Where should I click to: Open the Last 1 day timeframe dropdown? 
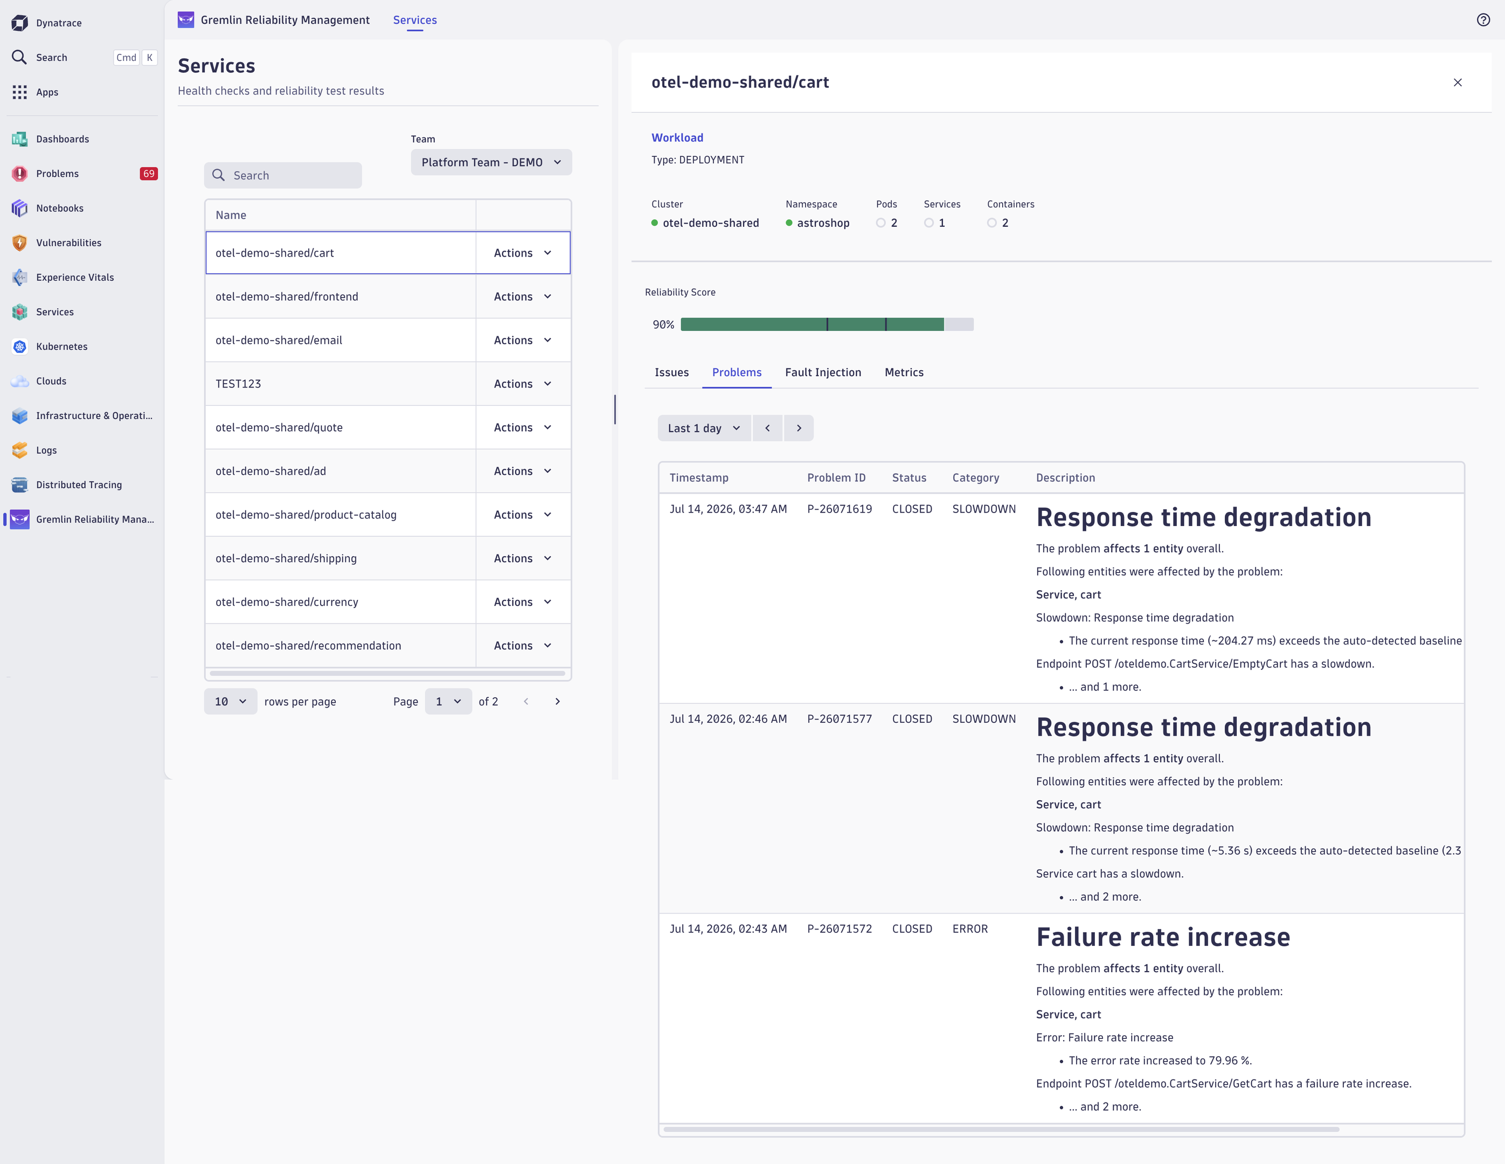click(704, 427)
